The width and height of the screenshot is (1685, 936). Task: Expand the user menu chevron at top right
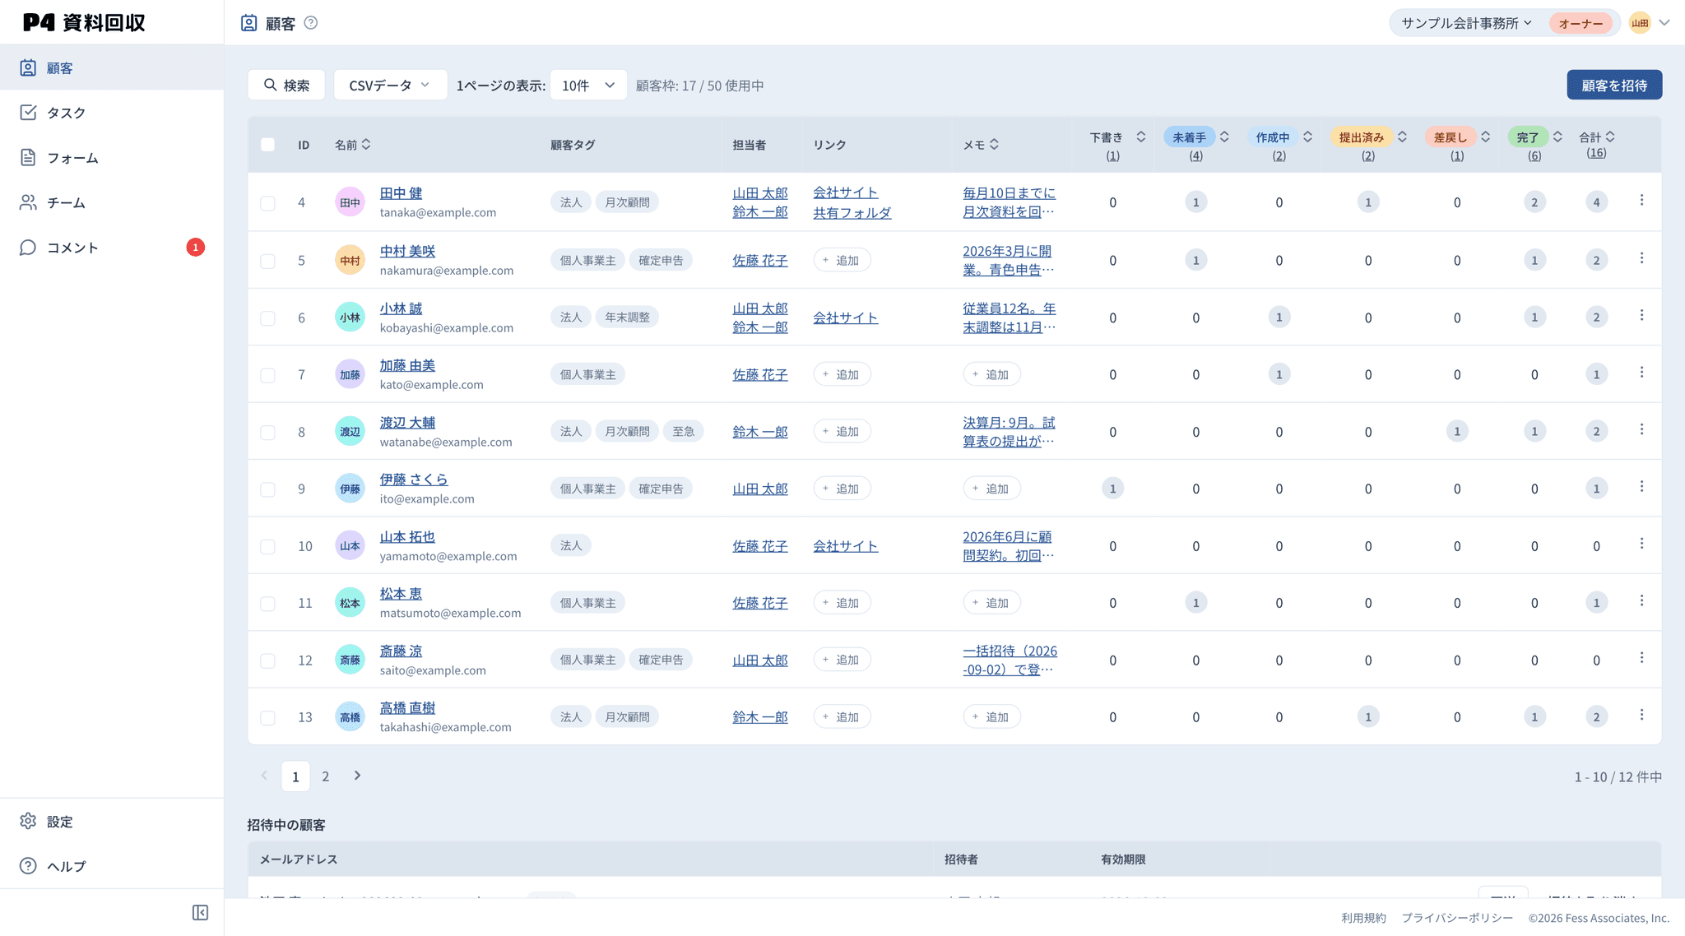click(1664, 23)
